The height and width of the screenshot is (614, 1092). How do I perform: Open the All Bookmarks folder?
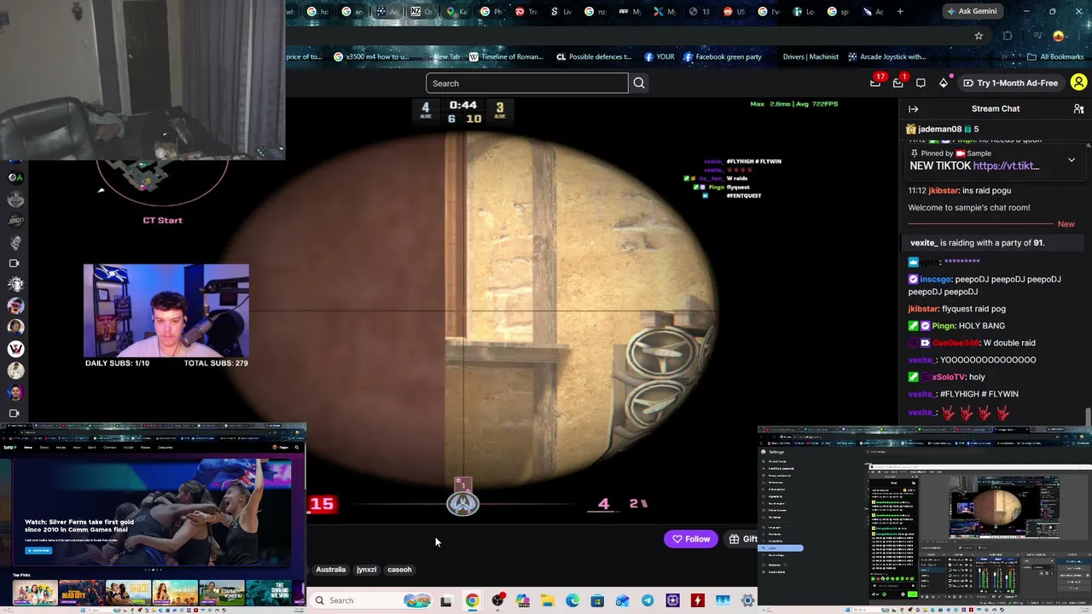1055,57
